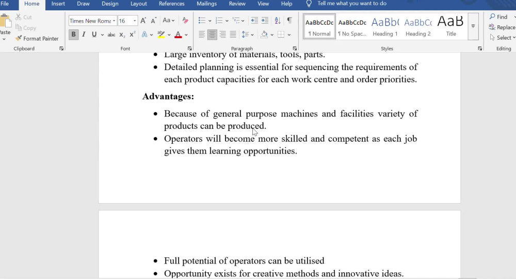Screen dimensions: 516x279
Task: Click Find in Editing group
Action: (x=498, y=17)
